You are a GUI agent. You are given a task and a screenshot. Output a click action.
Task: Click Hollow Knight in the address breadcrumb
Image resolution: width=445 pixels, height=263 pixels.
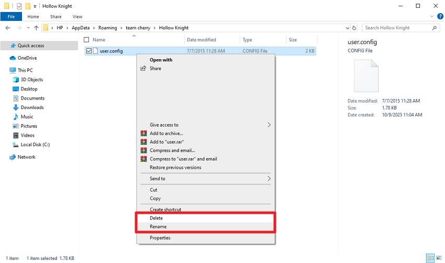point(174,28)
